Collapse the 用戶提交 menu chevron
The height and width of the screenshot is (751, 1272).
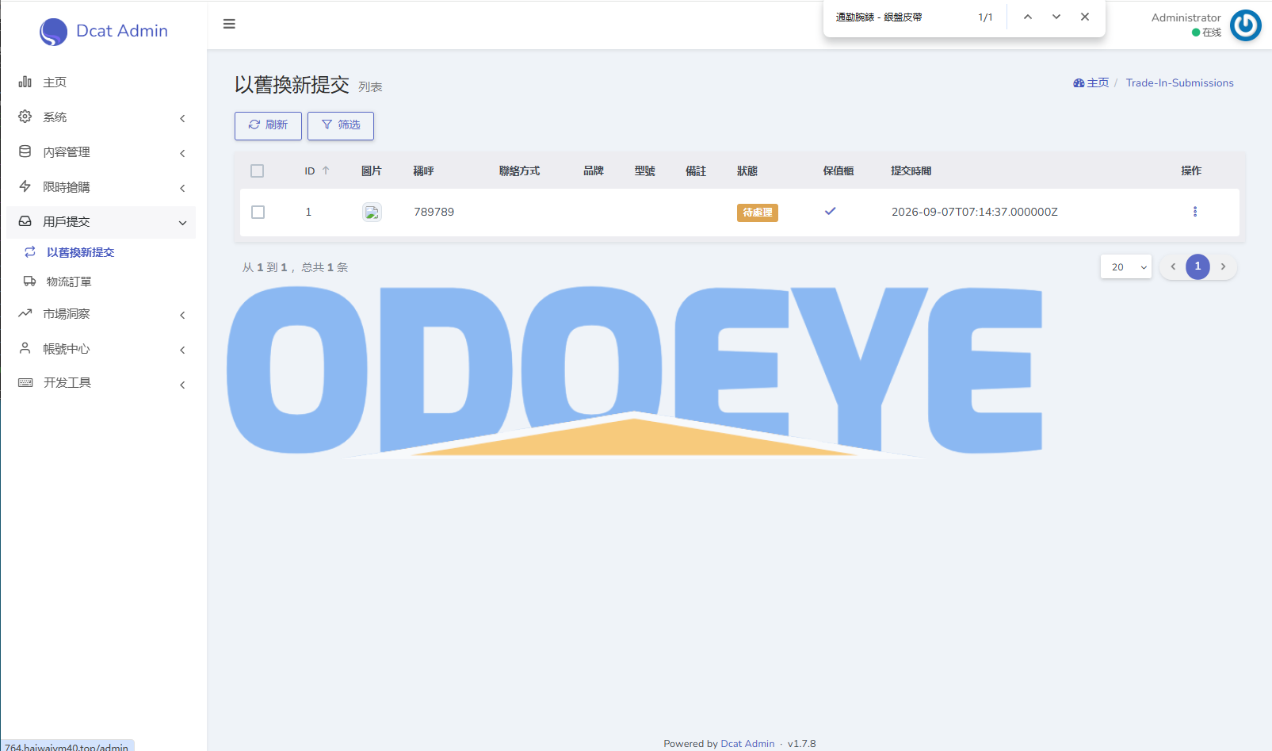tap(182, 223)
